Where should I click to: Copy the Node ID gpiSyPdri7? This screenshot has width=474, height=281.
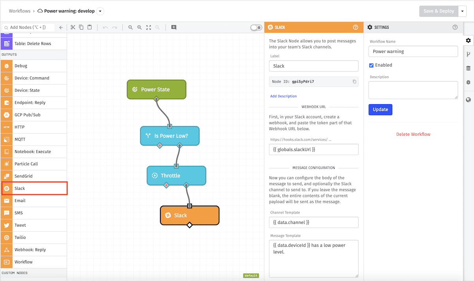(x=354, y=82)
